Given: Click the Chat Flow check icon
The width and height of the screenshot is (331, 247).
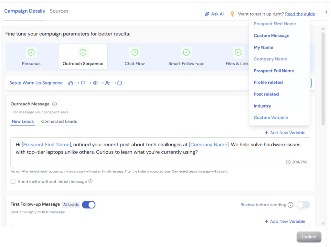Looking at the screenshot, I should click(x=135, y=52).
